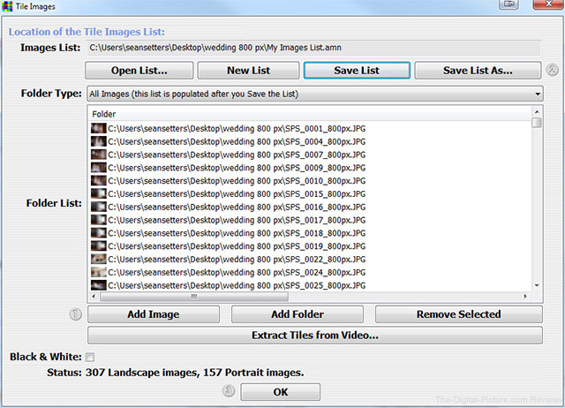Start a New List
Screen dimensions: 565x408
(x=248, y=71)
